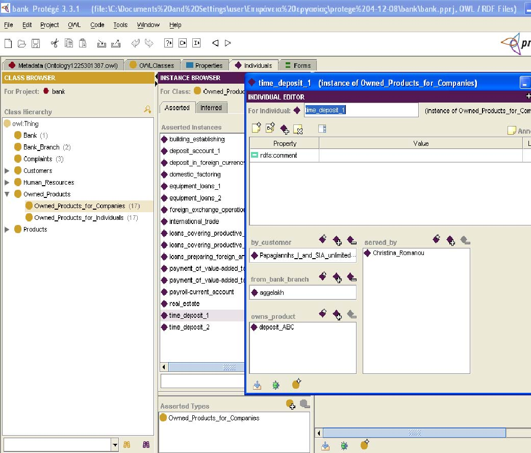
Task: Click the Open Project folder icon
Action: tap(21, 43)
